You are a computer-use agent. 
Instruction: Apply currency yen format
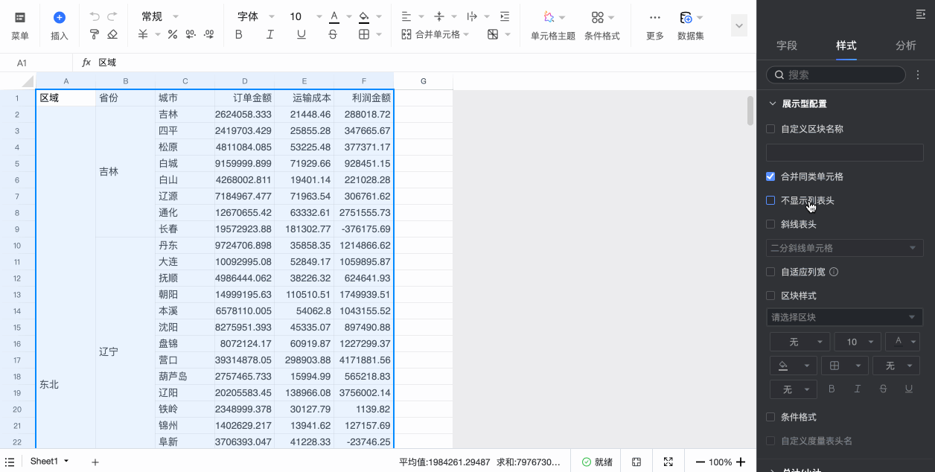pos(142,34)
